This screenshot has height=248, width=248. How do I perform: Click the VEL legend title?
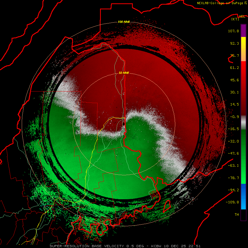pos(242,17)
